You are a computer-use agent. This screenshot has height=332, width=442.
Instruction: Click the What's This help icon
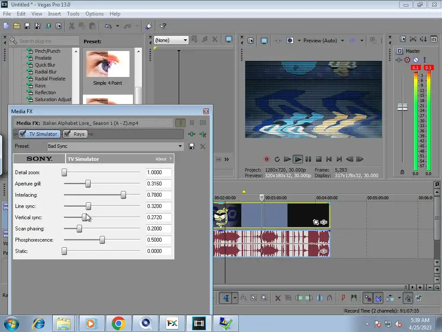(x=163, y=26)
